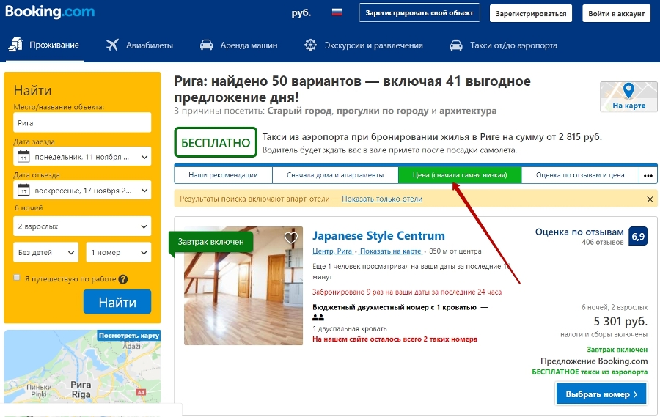The image size is (660, 417).
Task: Click the 5 301 руб. price
Action: pyautogui.click(x=620, y=322)
